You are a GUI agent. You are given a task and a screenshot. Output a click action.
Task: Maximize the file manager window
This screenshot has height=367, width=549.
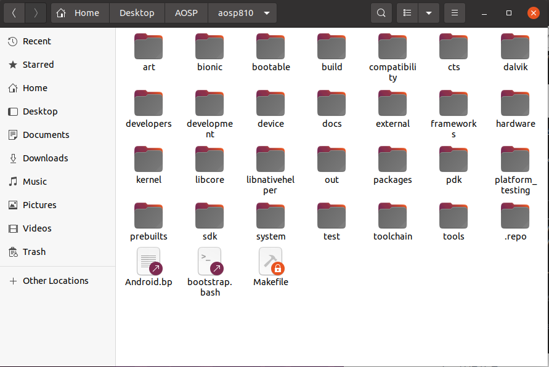coord(509,14)
